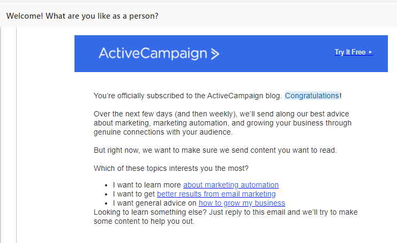Click the chevron symbol after the ActiveCampaign logo
This screenshot has height=243, width=397.
215,54
